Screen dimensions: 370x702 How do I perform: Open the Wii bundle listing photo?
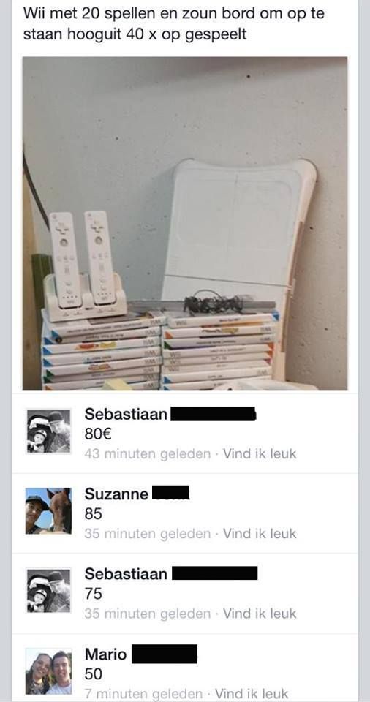(185, 224)
